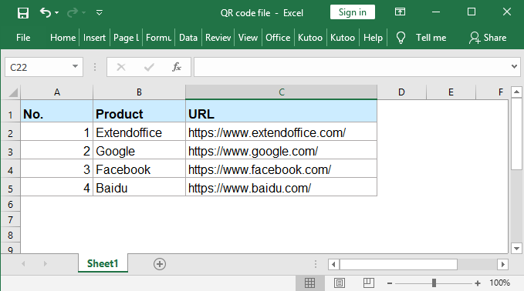Enable Page Break Preview view
Image resolution: width=524 pixels, height=291 pixels.
click(369, 283)
